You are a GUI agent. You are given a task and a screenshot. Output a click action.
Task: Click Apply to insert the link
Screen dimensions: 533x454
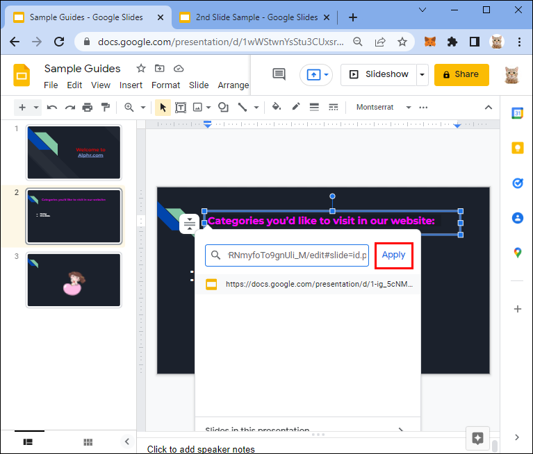click(x=393, y=255)
